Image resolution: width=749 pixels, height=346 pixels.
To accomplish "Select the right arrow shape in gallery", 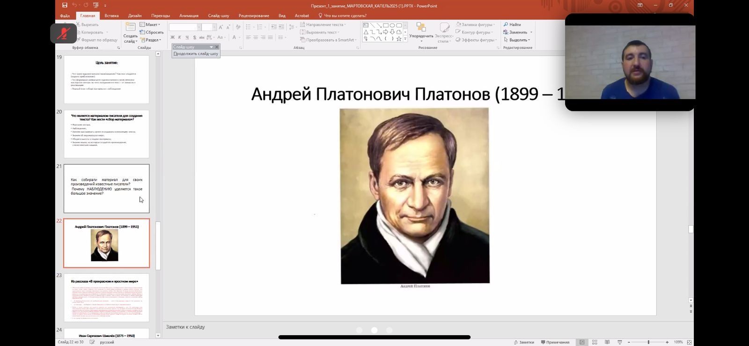I will 386,32.
